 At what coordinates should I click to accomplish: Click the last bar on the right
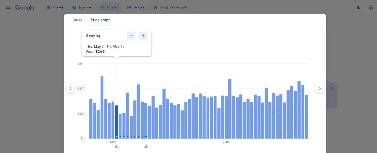(307, 117)
